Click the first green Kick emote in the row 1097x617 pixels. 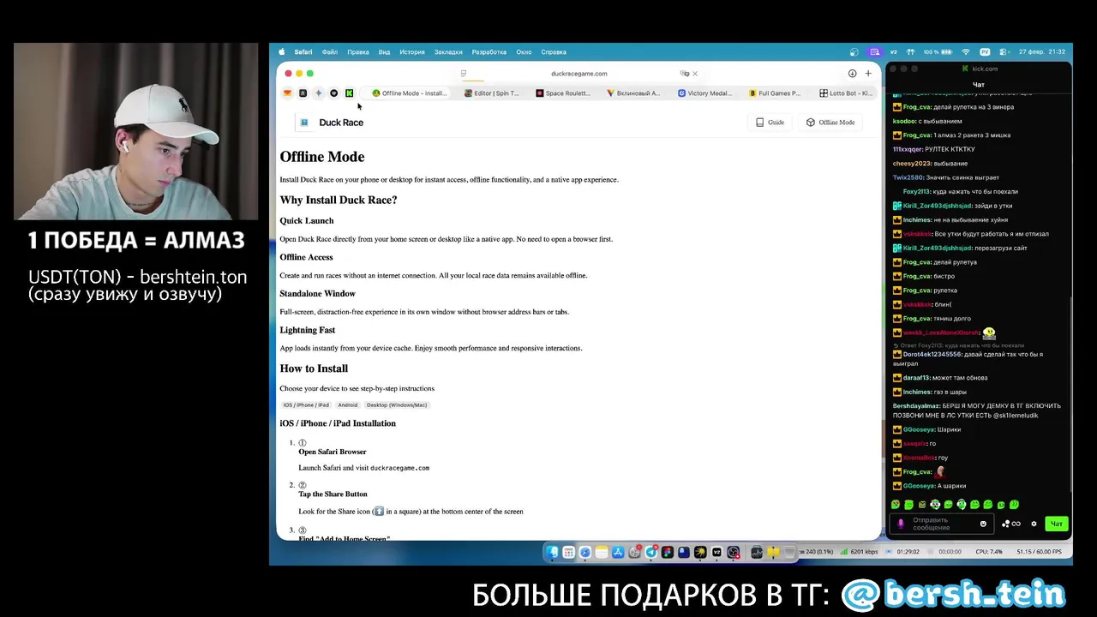(x=896, y=505)
